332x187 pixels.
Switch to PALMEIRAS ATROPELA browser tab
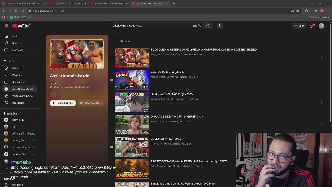point(109,3)
